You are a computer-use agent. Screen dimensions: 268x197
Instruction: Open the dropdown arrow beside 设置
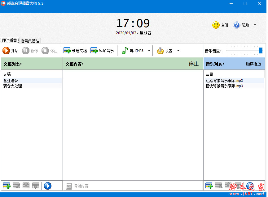[x=178, y=50]
